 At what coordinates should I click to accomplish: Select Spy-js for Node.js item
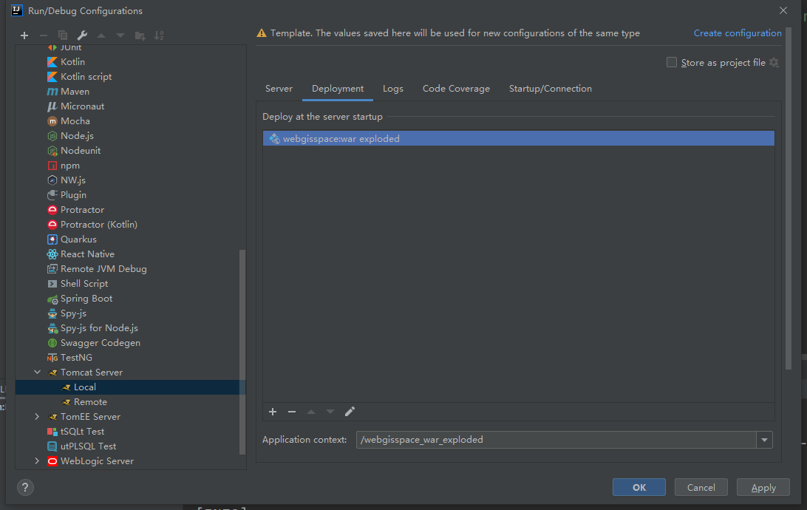tap(99, 328)
